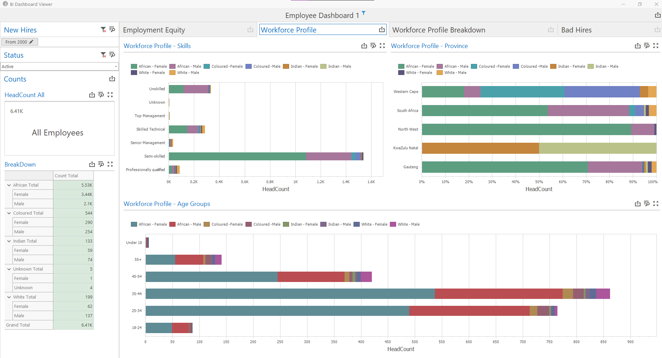The image size is (662, 358).
Task: Open Status inspect data icon
Action: 112,55
